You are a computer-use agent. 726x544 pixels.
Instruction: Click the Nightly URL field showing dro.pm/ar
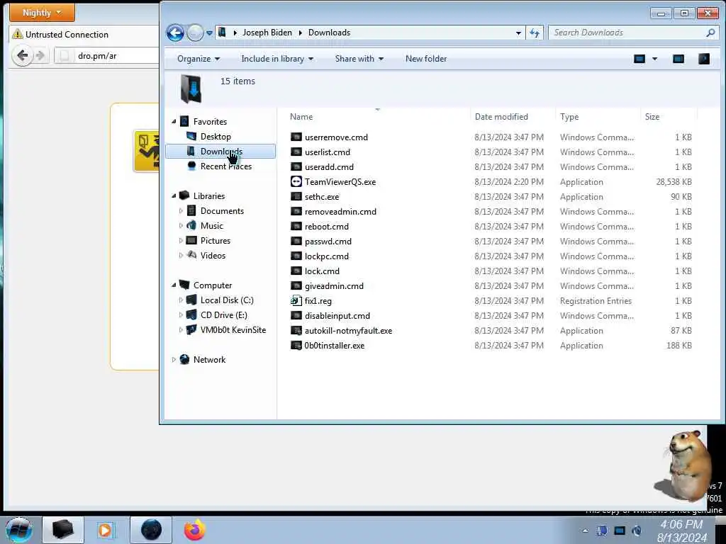pos(106,56)
